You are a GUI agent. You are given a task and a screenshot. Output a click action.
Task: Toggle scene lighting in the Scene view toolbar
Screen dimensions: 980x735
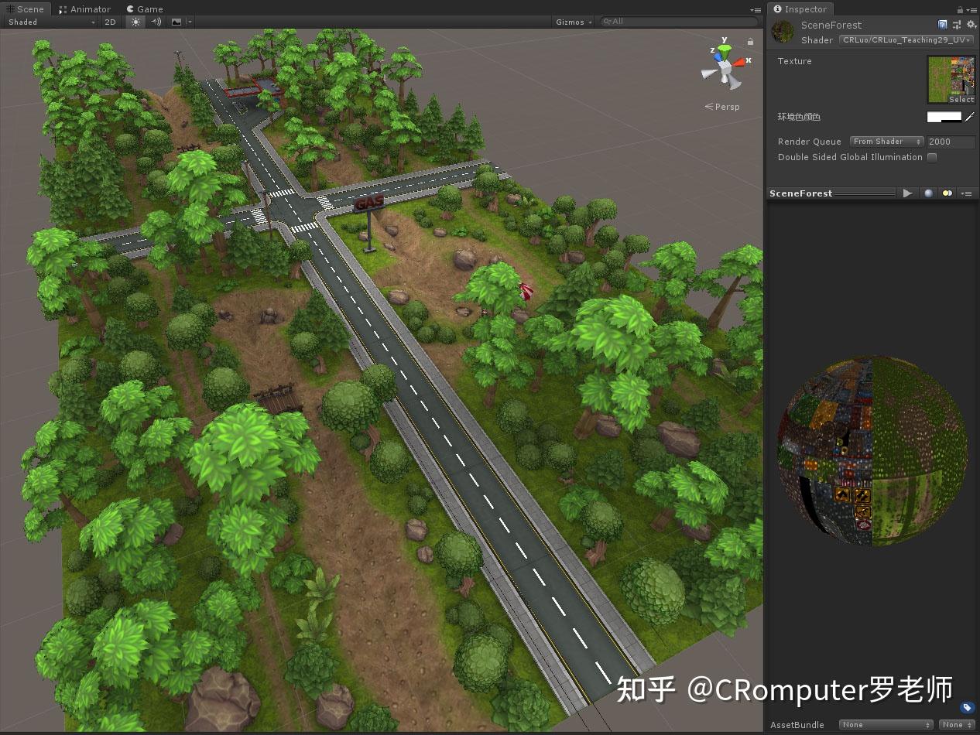tap(135, 22)
